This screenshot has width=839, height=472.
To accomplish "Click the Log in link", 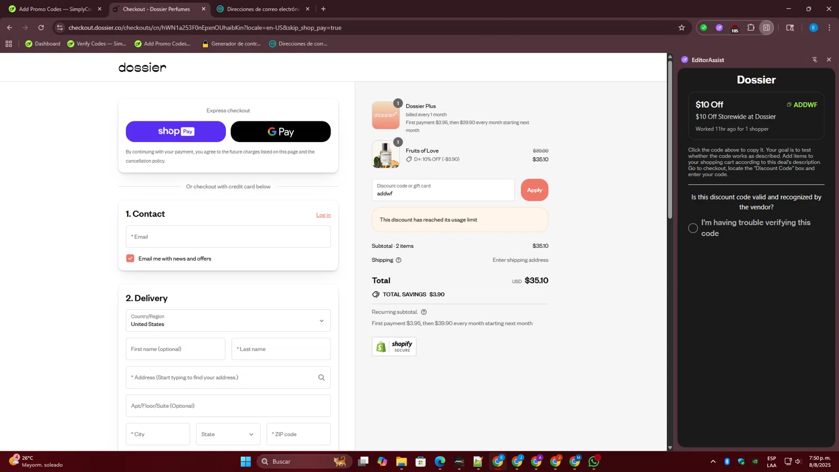I will (323, 215).
